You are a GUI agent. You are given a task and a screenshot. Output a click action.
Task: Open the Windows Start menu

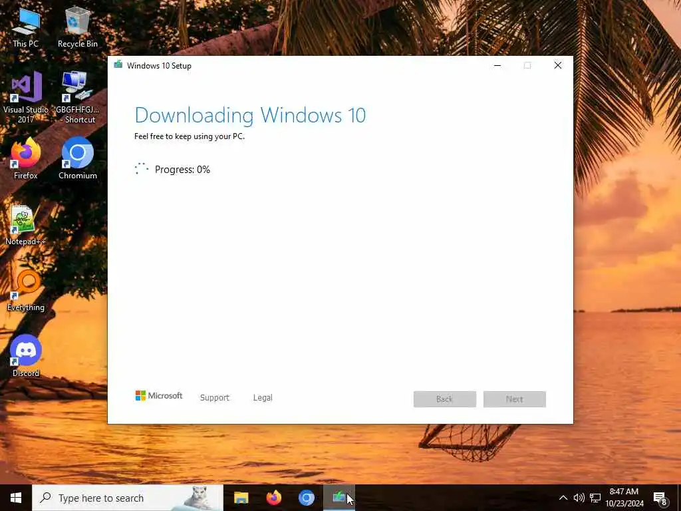[x=16, y=498]
